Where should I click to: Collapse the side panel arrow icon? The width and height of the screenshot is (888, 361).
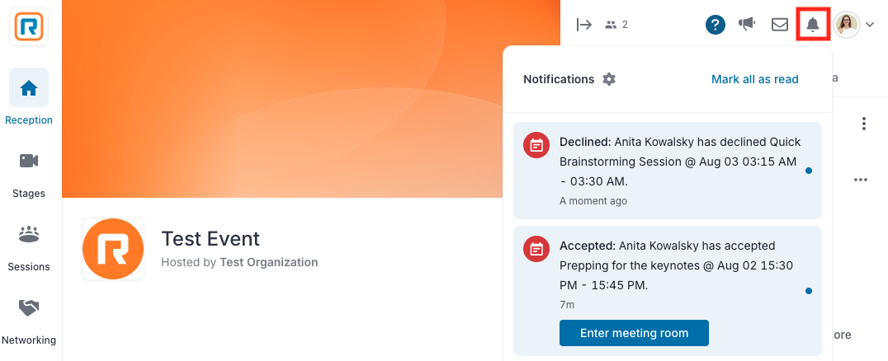(x=583, y=25)
